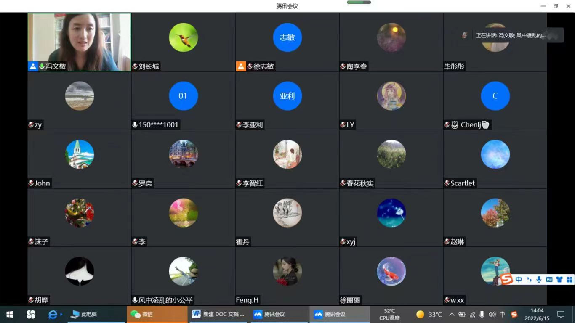Open the clock and date flyout

coord(537,314)
